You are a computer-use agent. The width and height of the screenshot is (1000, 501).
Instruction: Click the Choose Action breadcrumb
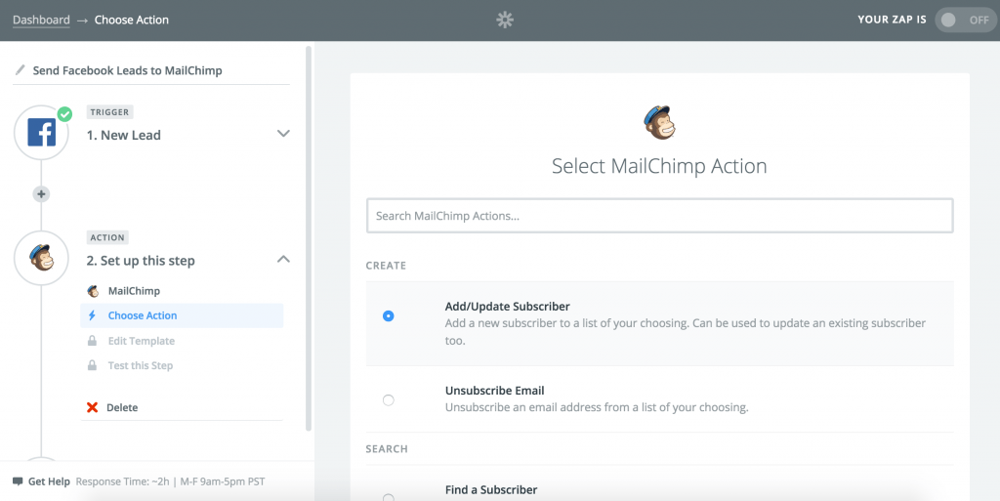tap(132, 20)
